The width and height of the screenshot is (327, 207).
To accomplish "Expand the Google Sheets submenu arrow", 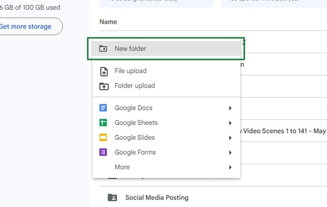I will (230, 123).
